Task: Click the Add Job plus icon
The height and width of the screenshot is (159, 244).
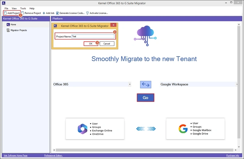Action: 44,13
